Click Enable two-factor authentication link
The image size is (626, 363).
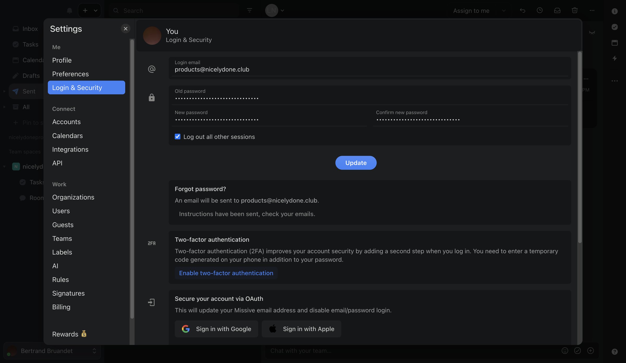(x=226, y=273)
